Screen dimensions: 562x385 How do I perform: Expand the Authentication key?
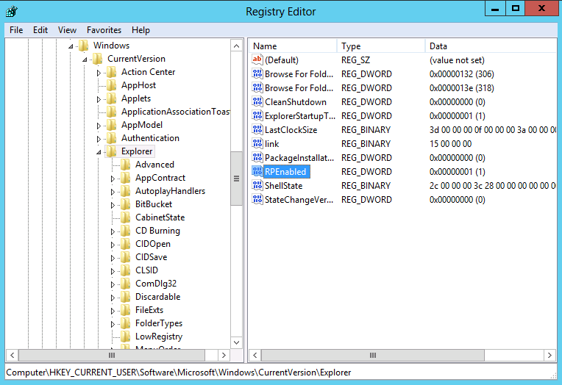(x=99, y=139)
